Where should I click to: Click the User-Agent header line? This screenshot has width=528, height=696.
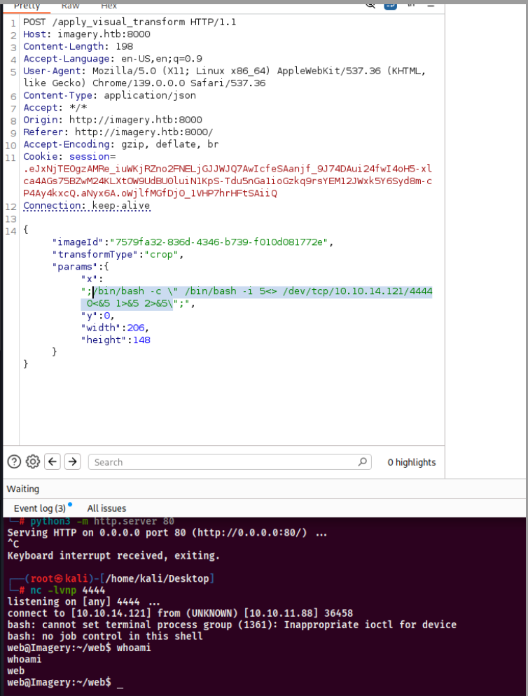point(224,77)
